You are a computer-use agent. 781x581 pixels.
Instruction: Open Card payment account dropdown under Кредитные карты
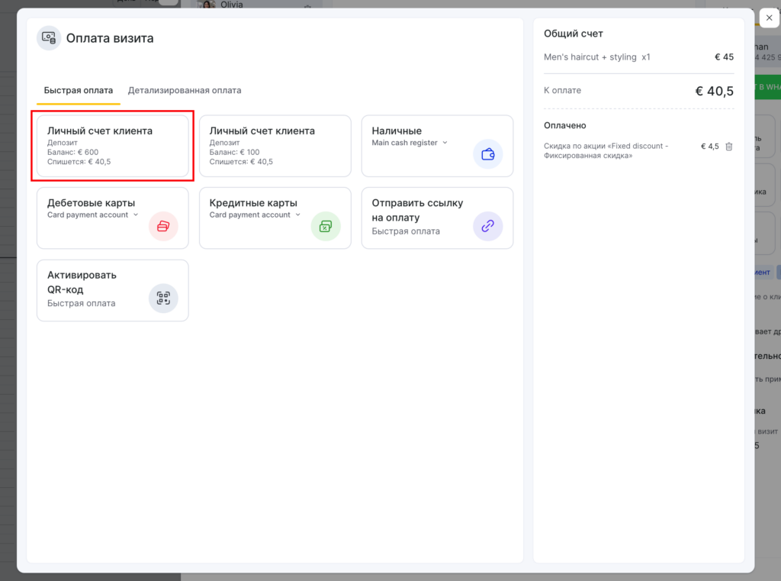pyautogui.click(x=298, y=215)
